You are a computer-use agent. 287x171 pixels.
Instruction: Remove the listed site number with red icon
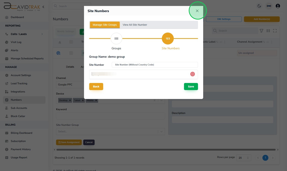pyautogui.click(x=192, y=74)
